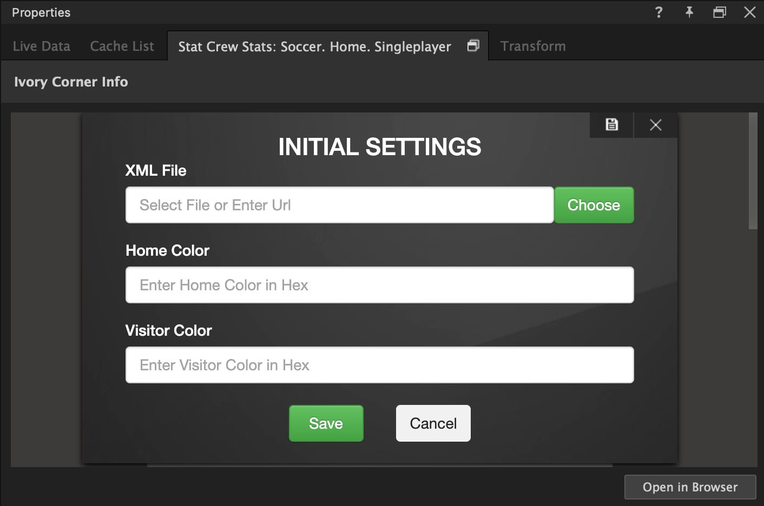Click the help question mark icon
Screen dimensions: 764x506
pos(658,12)
